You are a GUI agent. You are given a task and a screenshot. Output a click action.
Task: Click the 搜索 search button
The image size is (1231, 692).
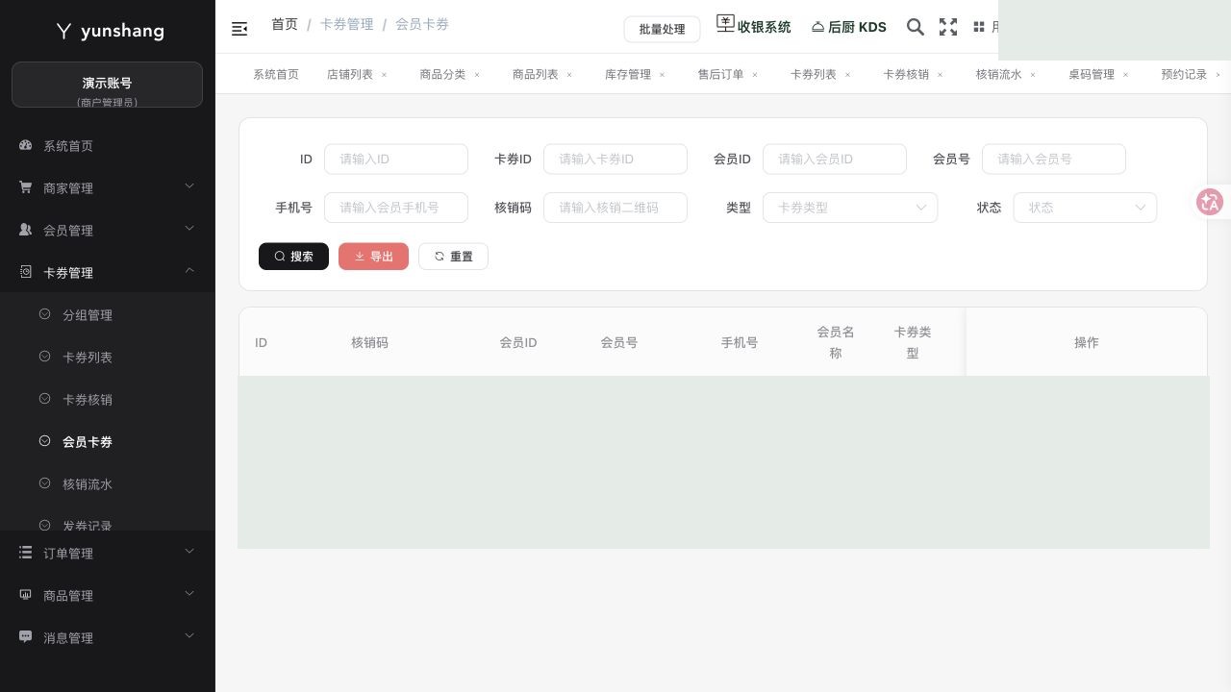pos(293,257)
